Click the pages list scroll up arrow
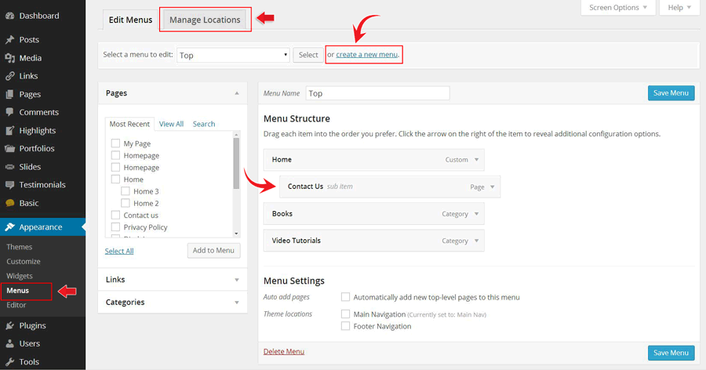This screenshot has height=370, width=706. [236, 134]
